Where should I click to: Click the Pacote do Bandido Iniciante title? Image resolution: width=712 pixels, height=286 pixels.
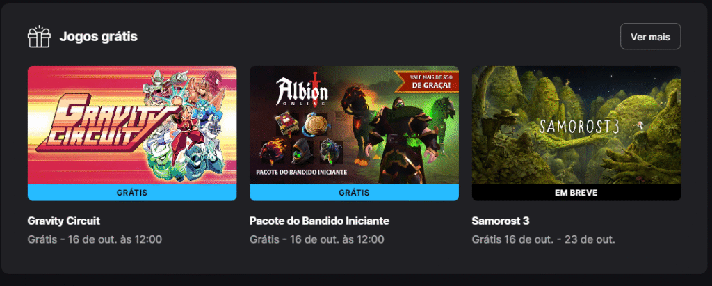coord(319,221)
